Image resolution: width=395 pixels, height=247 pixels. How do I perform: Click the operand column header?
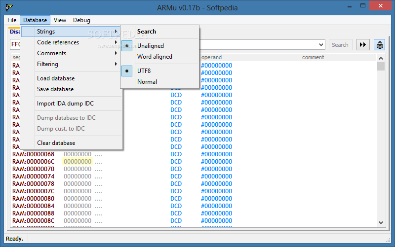tap(212, 57)
